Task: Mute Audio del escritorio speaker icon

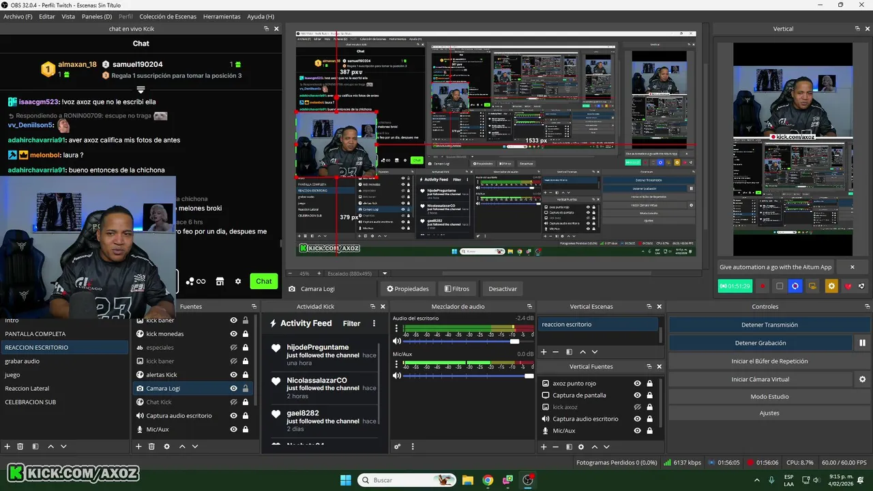Action: point(397,341)
